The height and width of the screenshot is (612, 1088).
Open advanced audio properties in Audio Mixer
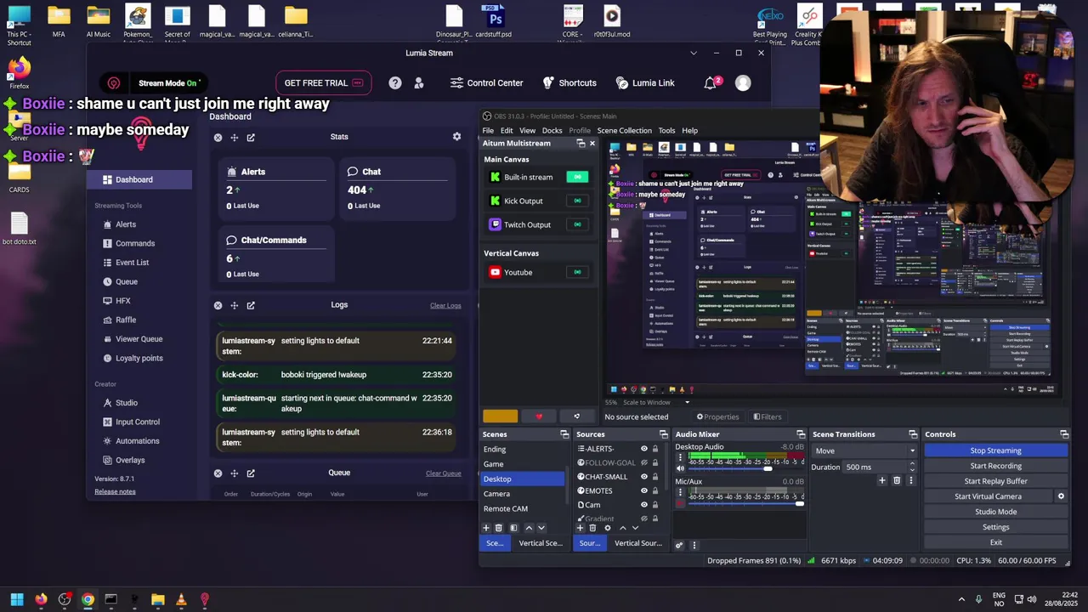point(679,546)
